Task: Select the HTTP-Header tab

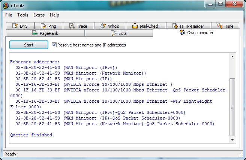Action: pyautogui.click(x=188, y=26)
